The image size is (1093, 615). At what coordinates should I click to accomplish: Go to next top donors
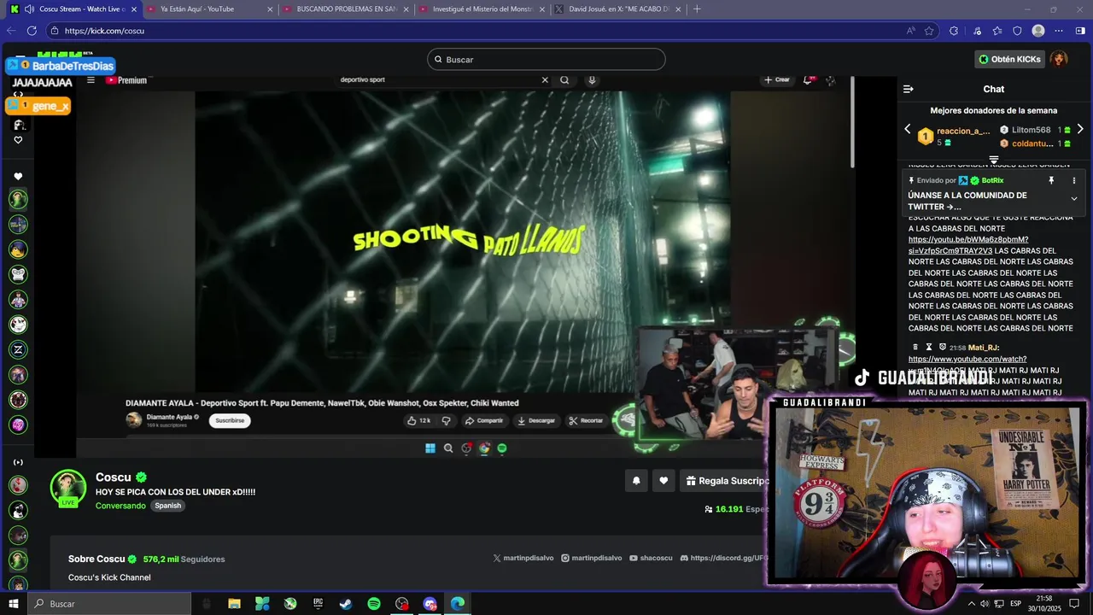pyautogui.click(x=1080, y=129)
